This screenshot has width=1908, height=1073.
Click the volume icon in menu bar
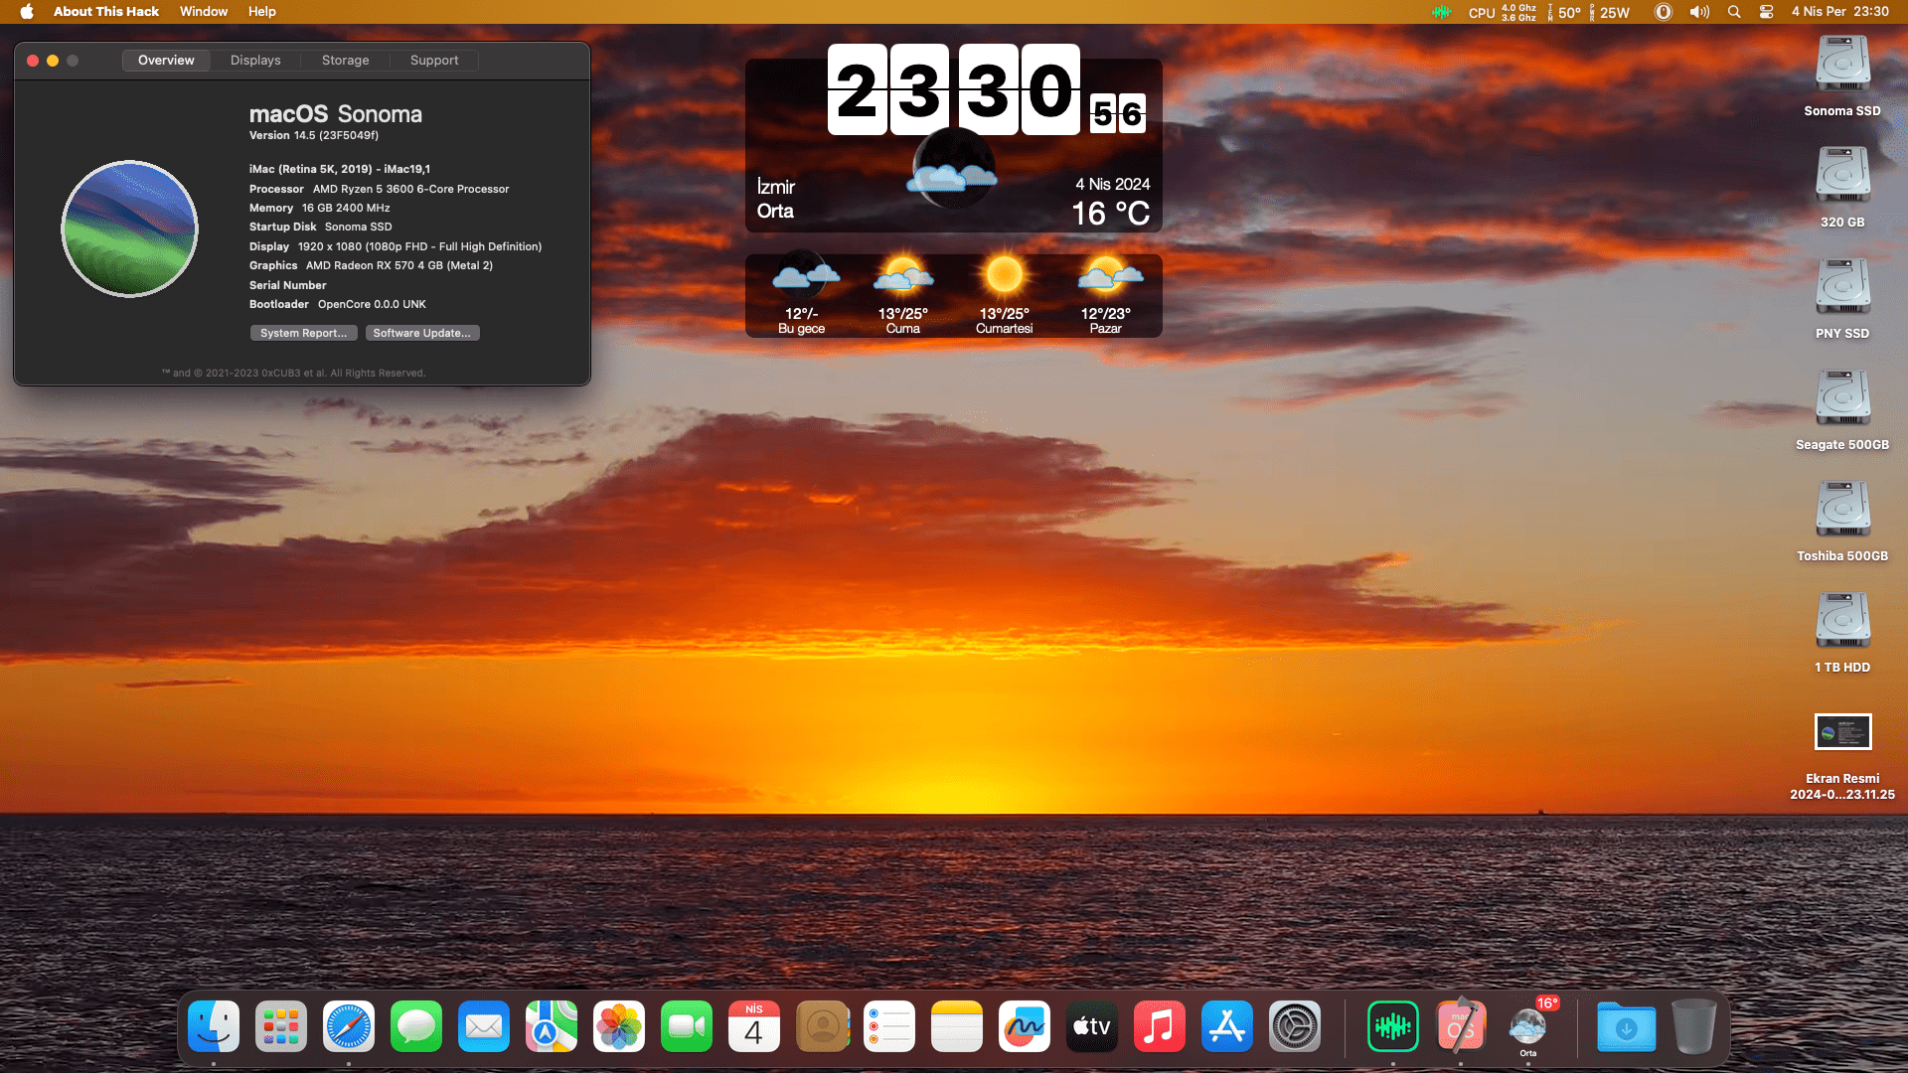(x=1699, y=12)
